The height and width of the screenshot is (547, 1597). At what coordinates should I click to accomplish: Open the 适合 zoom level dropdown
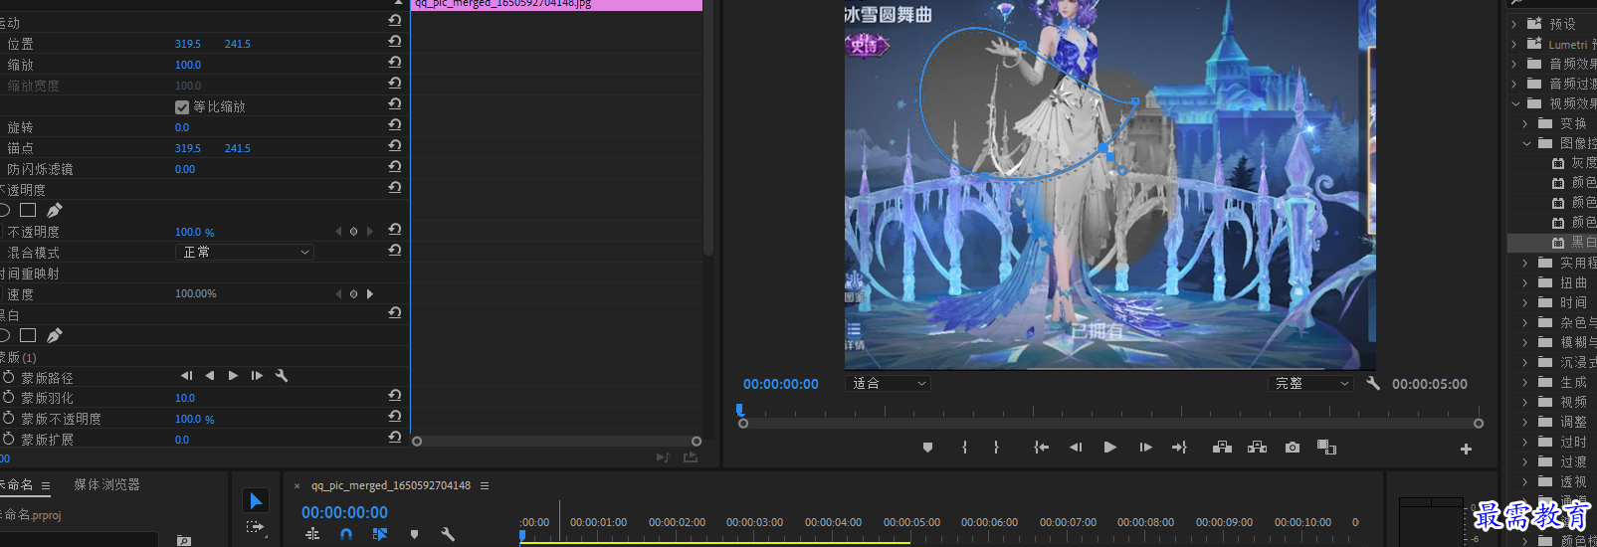[x=888, y=383]
